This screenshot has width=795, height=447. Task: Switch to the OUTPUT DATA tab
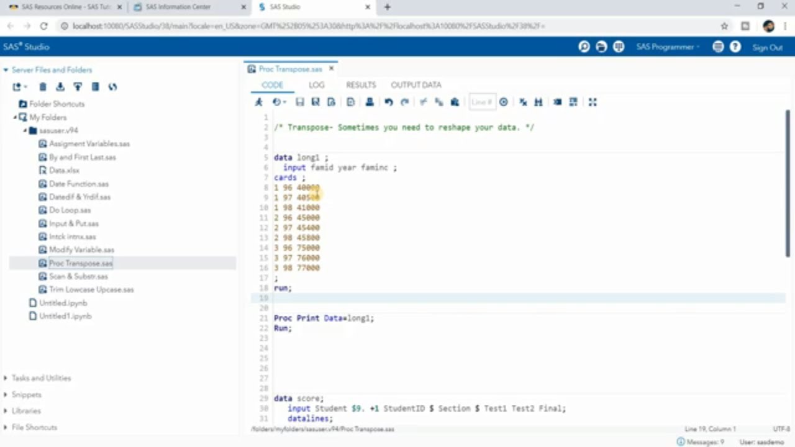pyautogui.click(x=416, y=85)
